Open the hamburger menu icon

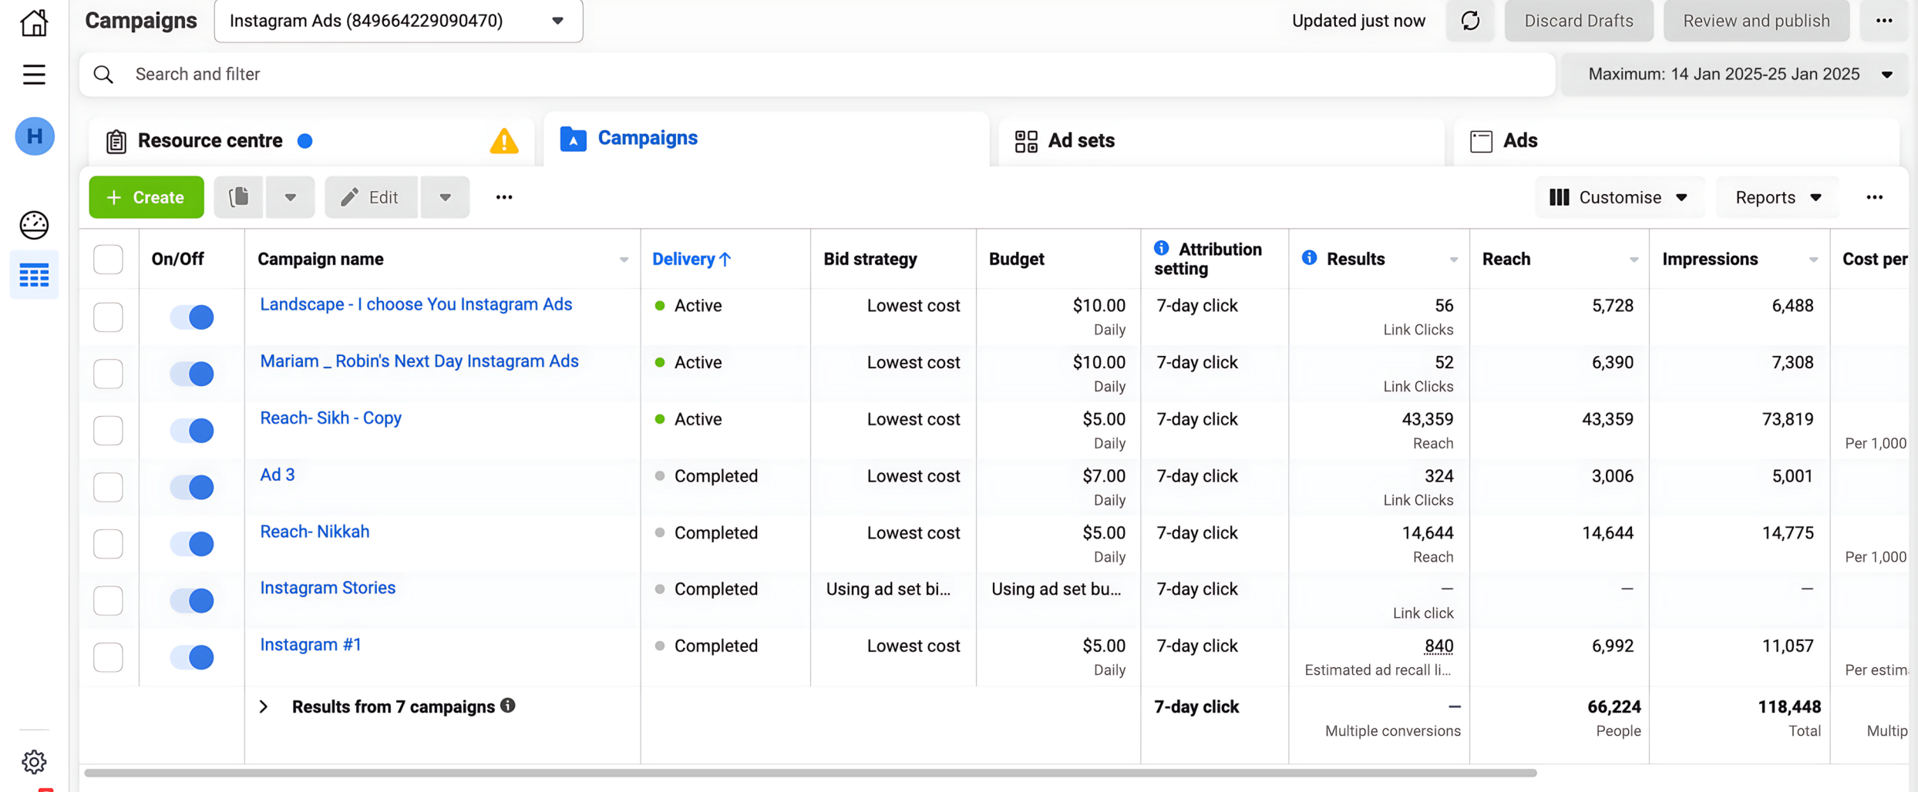point(34,75)
